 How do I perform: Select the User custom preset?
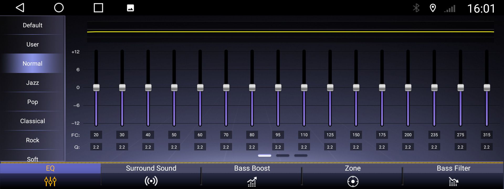(33, 44)
